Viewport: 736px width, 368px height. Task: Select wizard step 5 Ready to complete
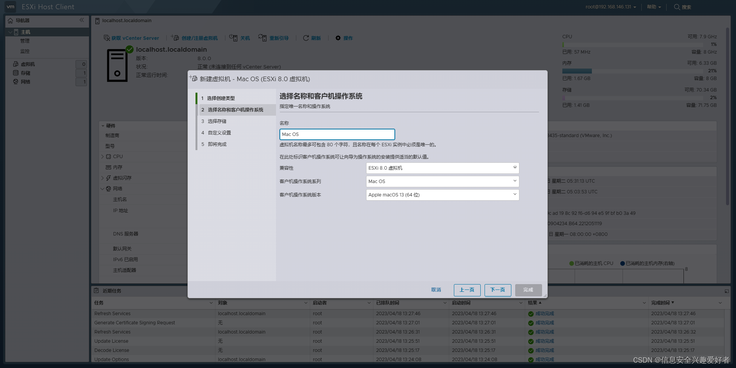pyautogui.click(x=236, y=144)
